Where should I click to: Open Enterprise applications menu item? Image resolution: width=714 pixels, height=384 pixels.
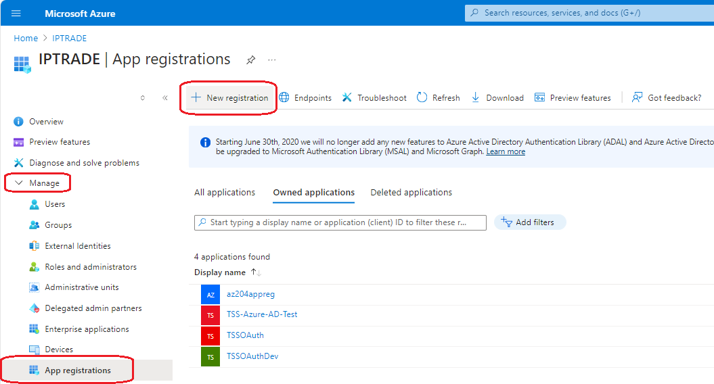coord(87,329)
